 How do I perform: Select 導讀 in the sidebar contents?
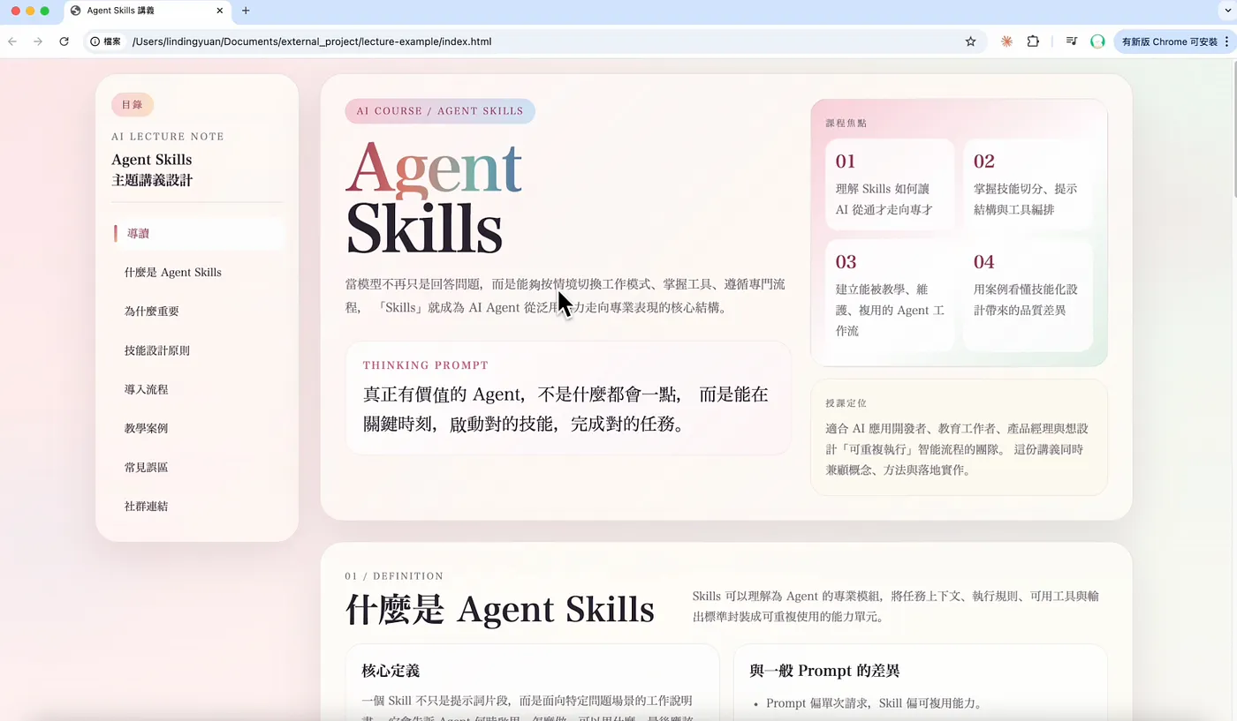(198, 234)
